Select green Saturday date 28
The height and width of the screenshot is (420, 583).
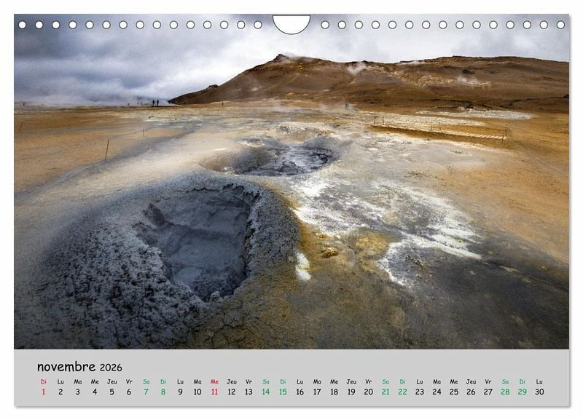tap(505, 392)
